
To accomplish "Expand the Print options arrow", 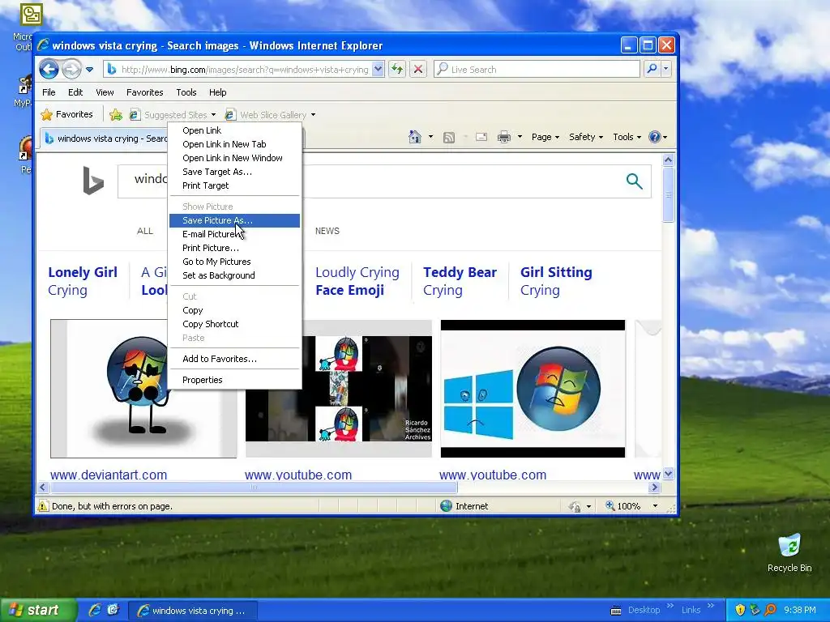I will pos(520,137).
